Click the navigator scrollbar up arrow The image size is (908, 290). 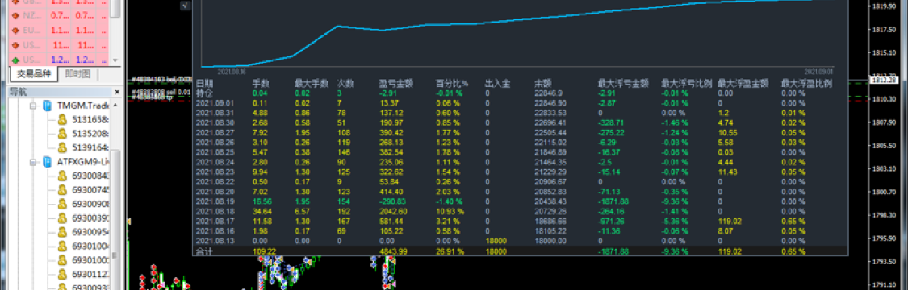pyautogui.click(x=115, y=106)
